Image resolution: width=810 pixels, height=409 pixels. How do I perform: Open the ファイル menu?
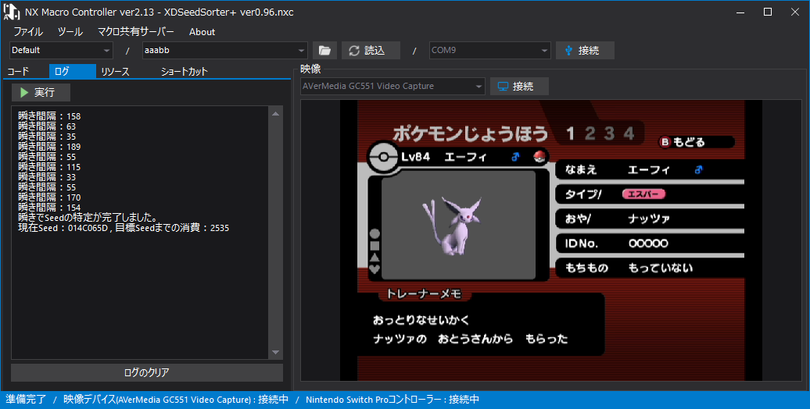pyautogui.click(x=28, y=32)
